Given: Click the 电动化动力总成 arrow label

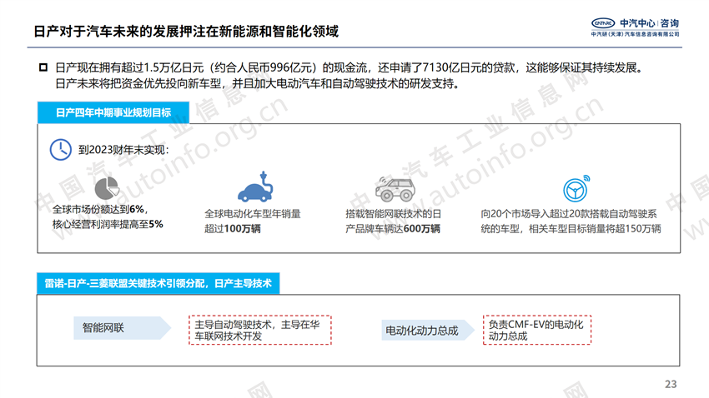Looking at the screenshot, I should 428,331.
